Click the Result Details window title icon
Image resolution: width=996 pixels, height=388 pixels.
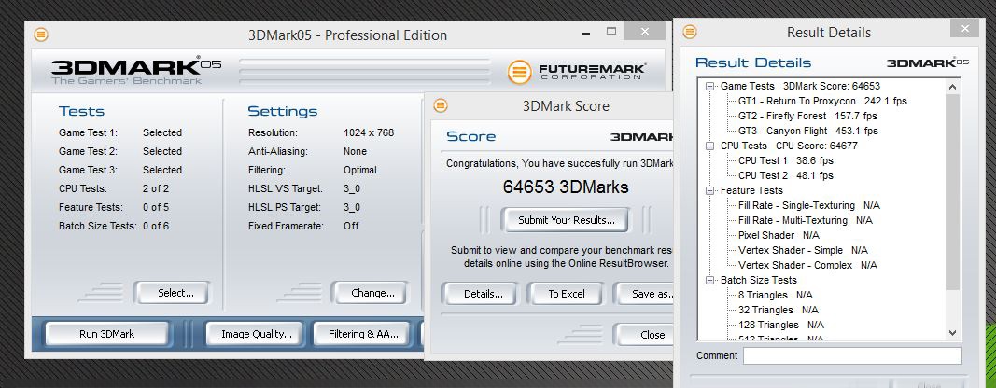click(690, 32)
